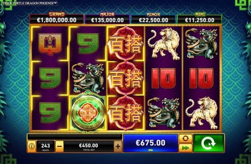Activate the turbo fast-forward arrows
The height and width of the screenshot is (164, 251).
click(x=185, y=148)
